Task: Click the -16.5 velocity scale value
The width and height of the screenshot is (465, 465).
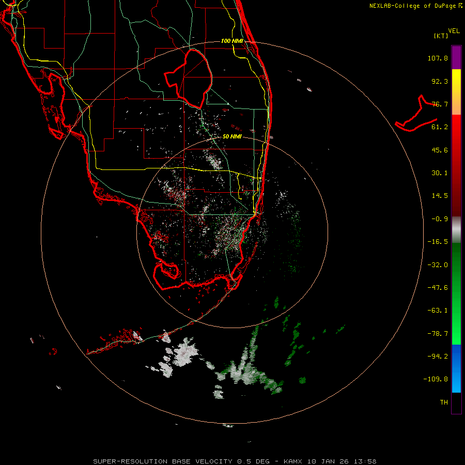Action: tap(438, 242)
